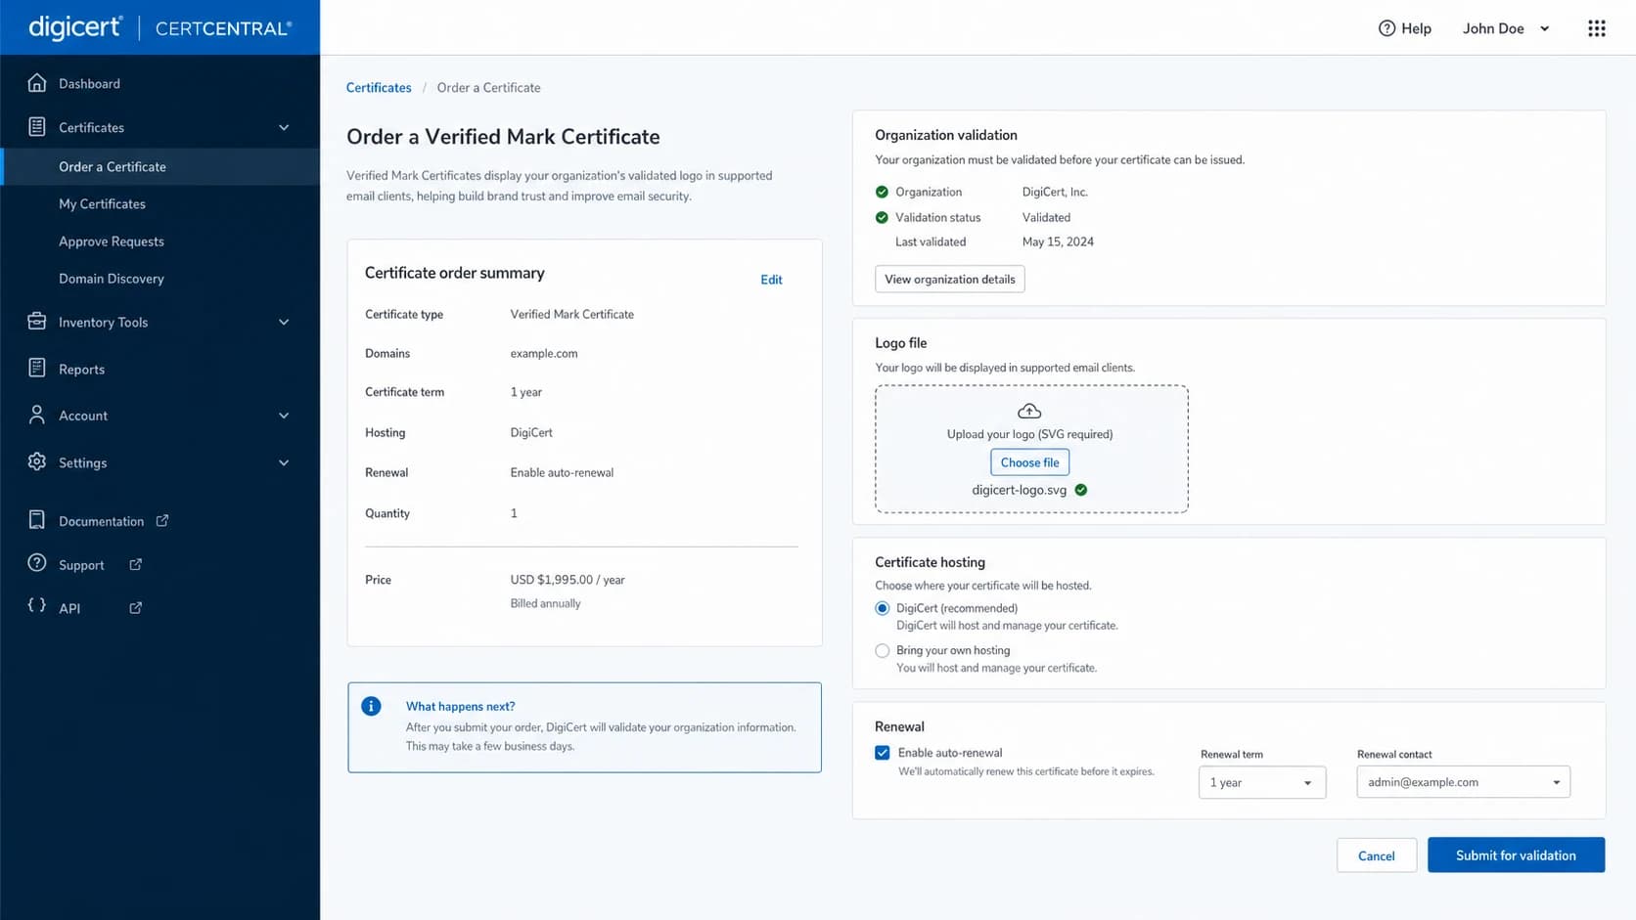Viewport: 1636px width, 920px height.
Task: Click the DigiCert, Inc. organization name
Action: click(1055, 192)
